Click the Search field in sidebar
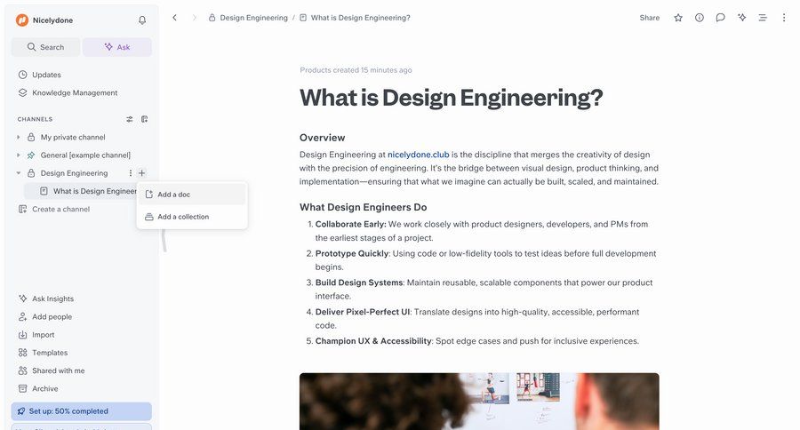The width and height of the screenshot is (800, 430). click(45, 47)
